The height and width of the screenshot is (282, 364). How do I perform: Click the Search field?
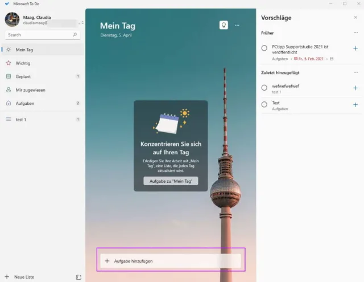39,35
